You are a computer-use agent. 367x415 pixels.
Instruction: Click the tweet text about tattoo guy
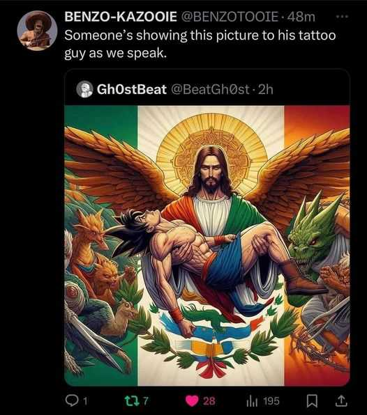pos(200,44)
